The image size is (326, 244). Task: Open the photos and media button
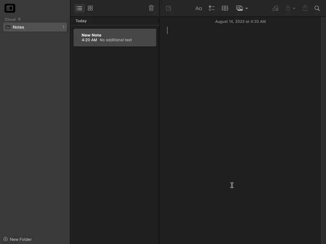pyautogui.click(x=239, y=8)
